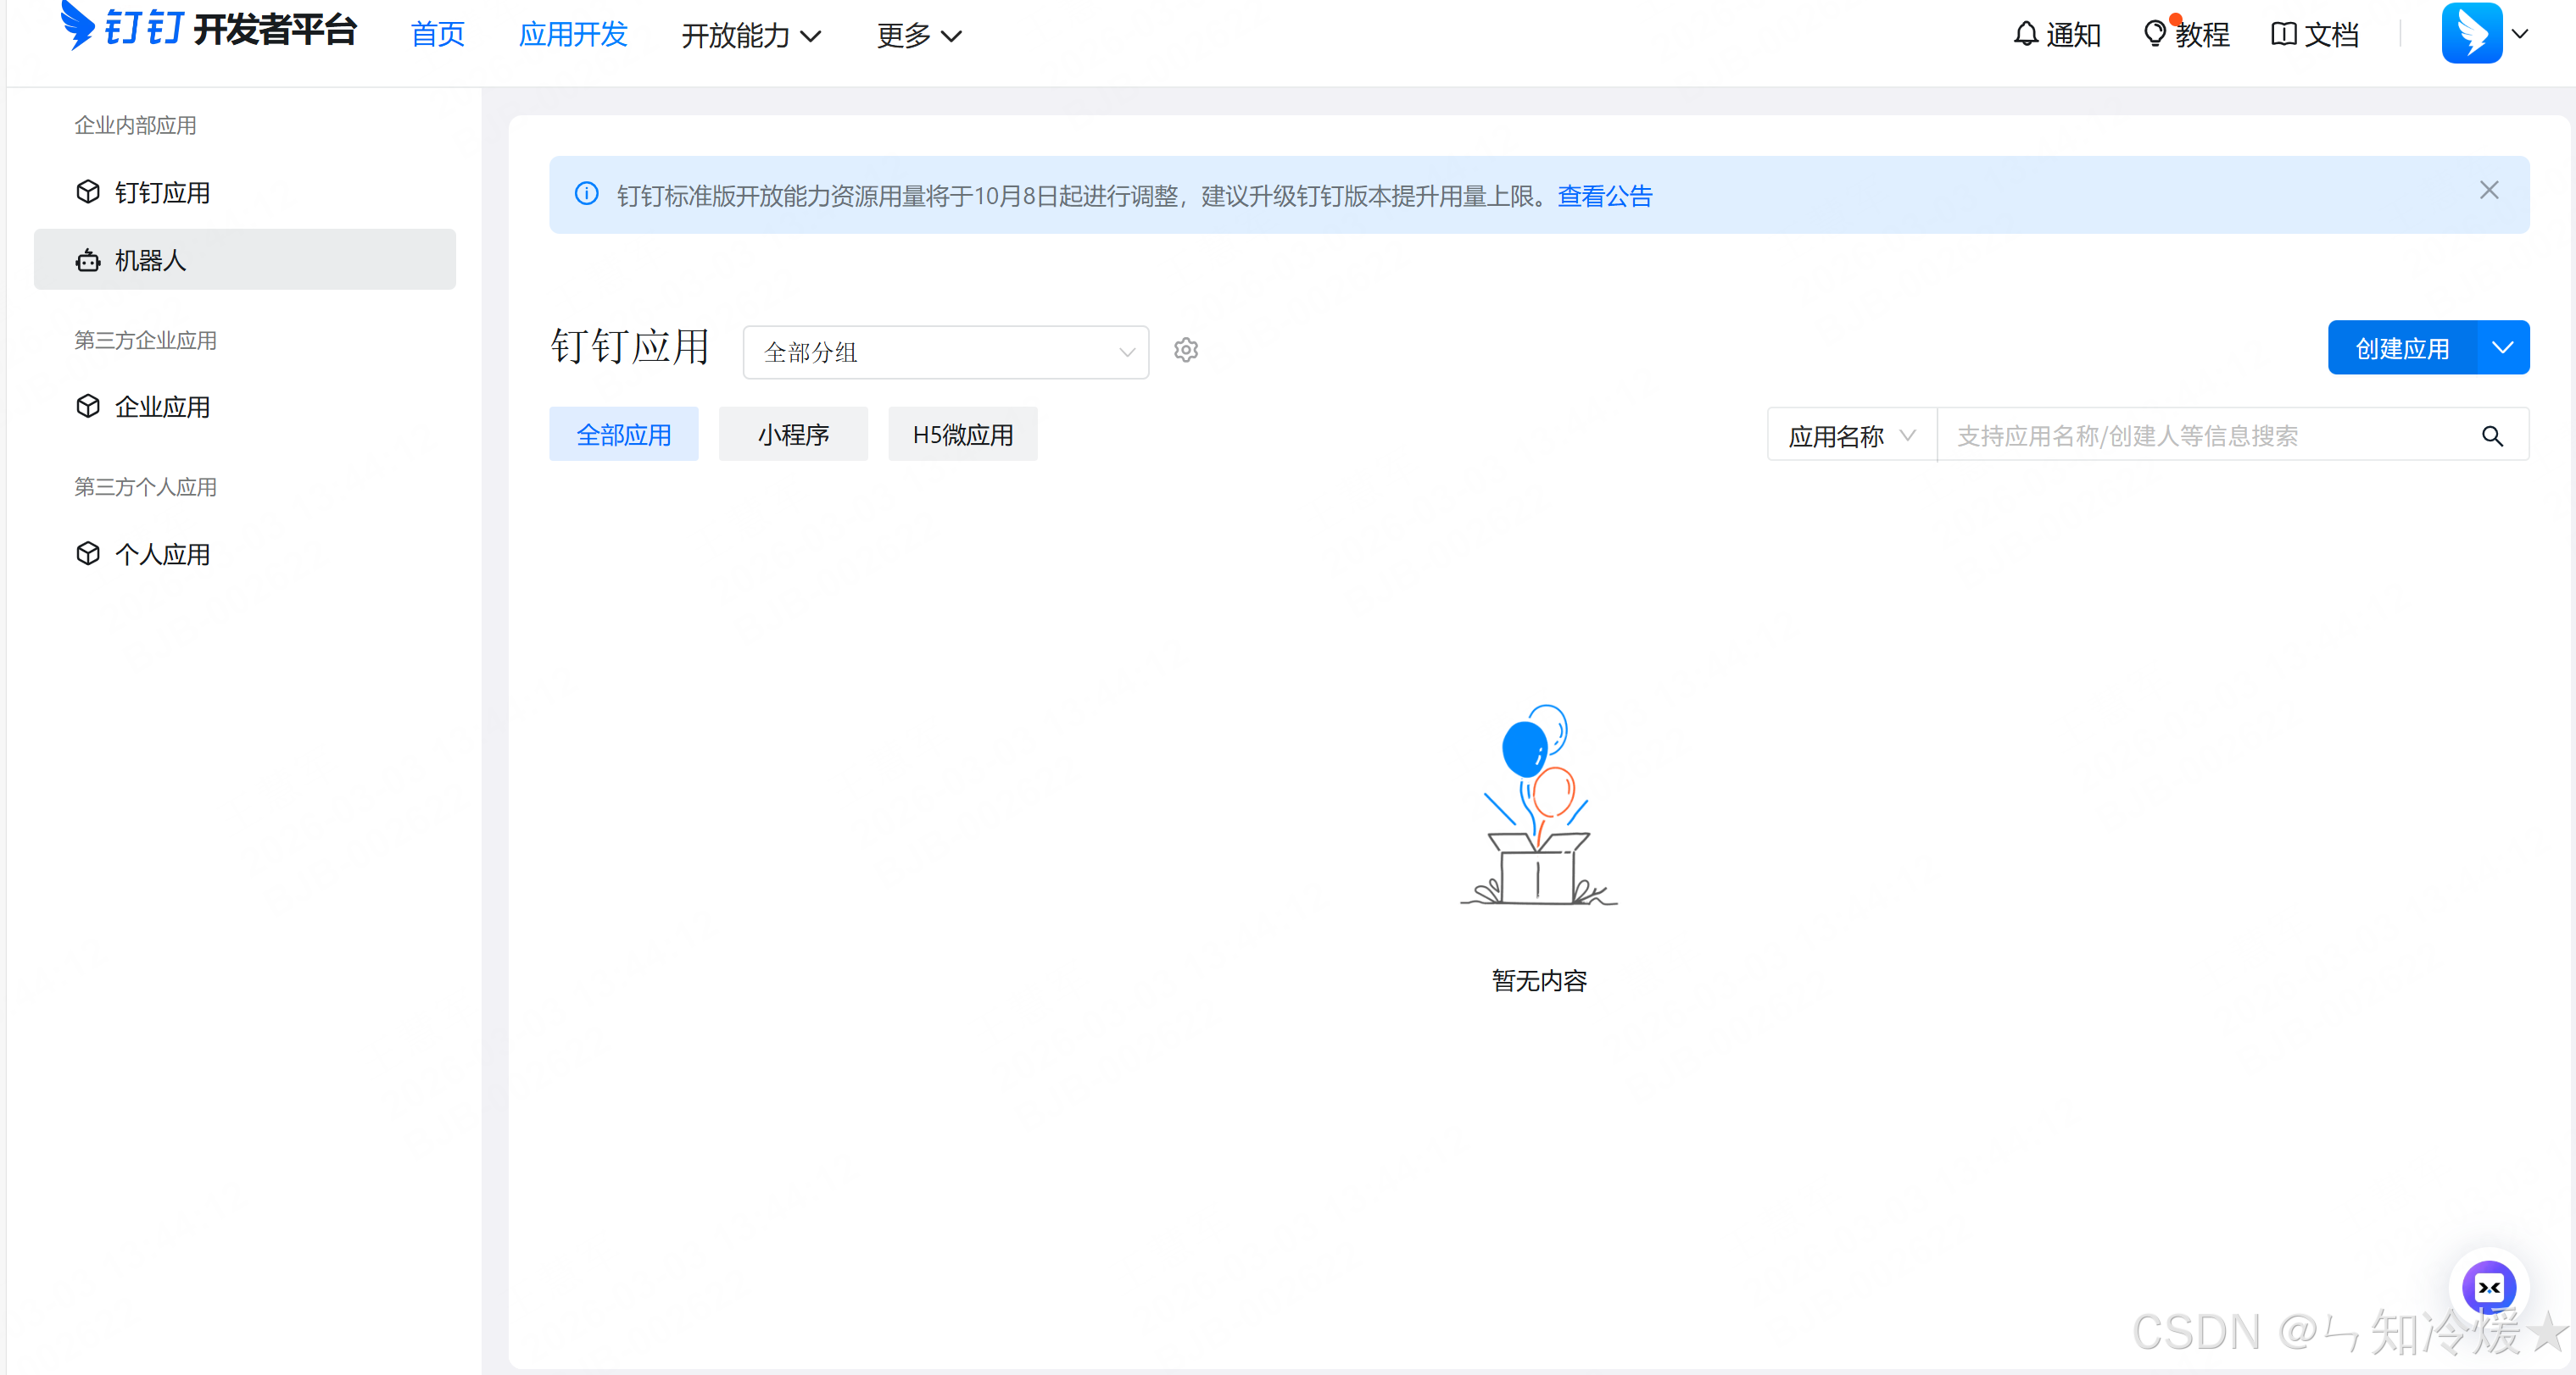Open the group settings gear icon
The image size is (2576, 1375).
1185,351
